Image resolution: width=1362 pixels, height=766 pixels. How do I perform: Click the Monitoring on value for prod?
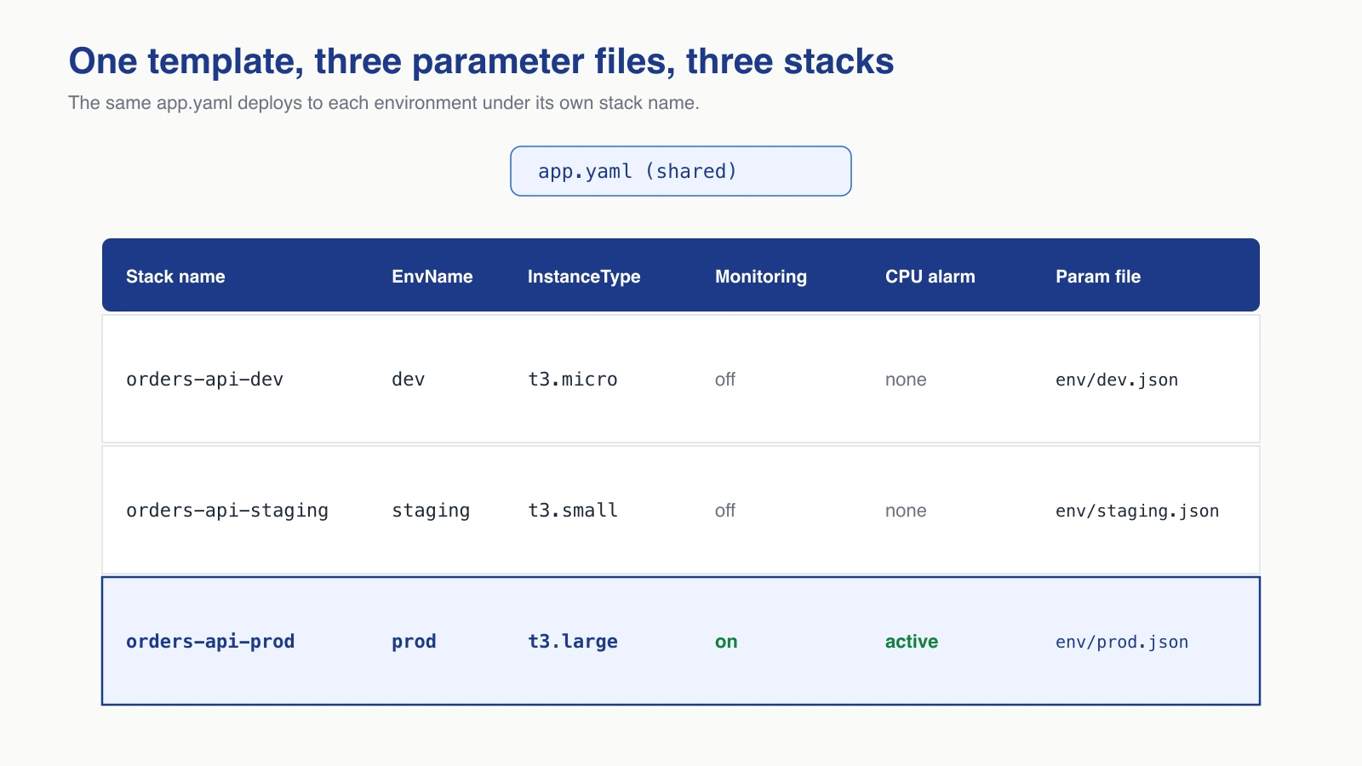[x=726, y=642]
